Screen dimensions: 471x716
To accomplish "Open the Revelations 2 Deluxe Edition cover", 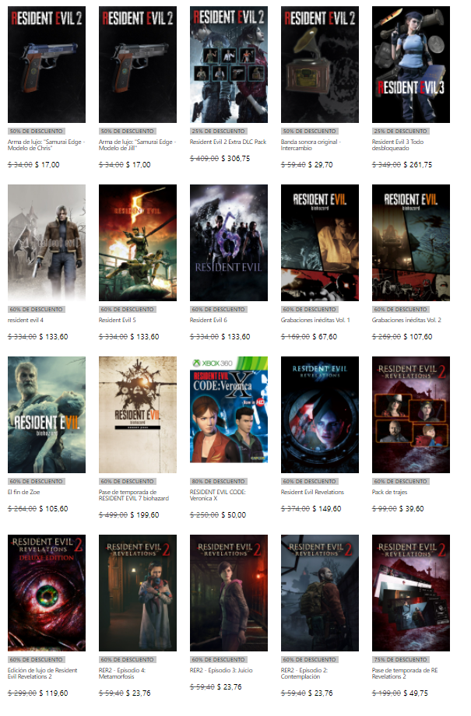I will tap(47, 592).
